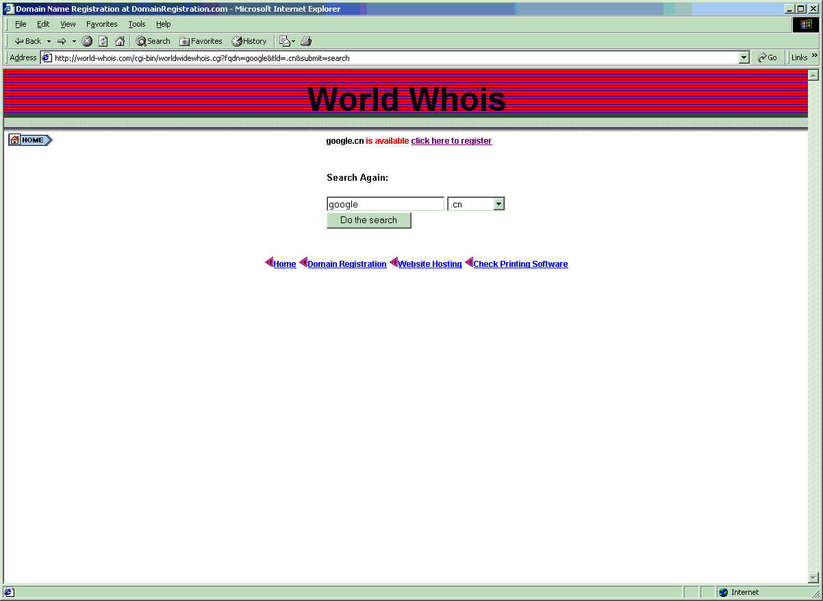Click the 'click here to register' link
The width and height of the screenshot is (823, 601).
click(451, 141)
